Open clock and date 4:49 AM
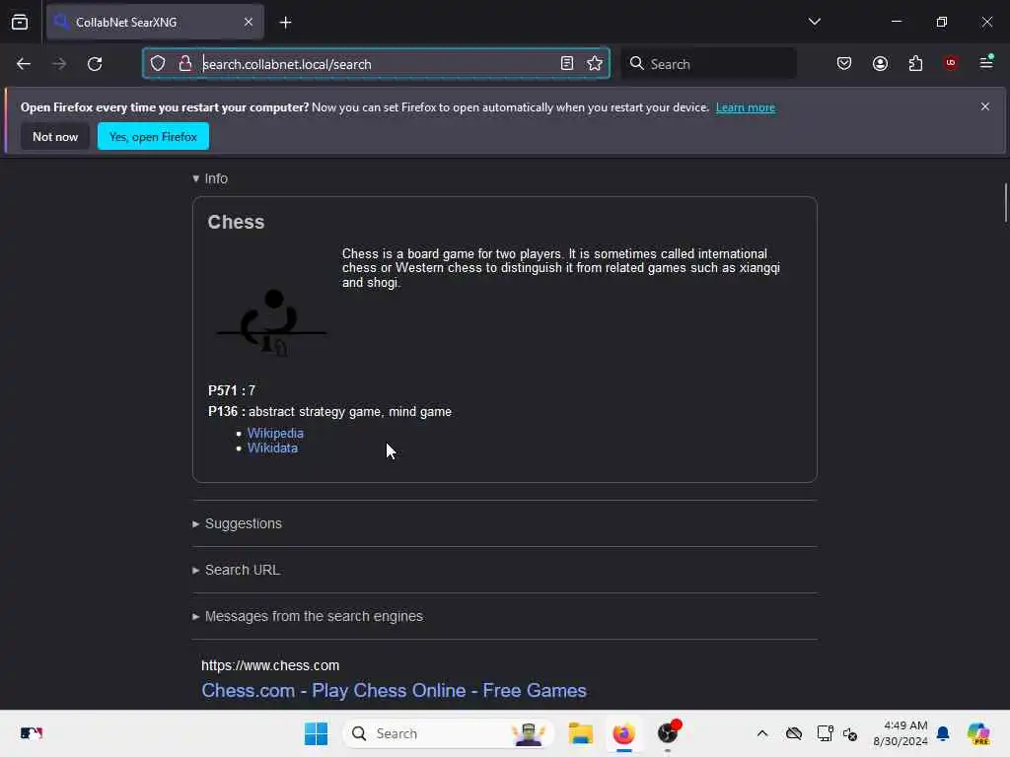This screenshot has width=1010, height=757. (x=900, y=733)
